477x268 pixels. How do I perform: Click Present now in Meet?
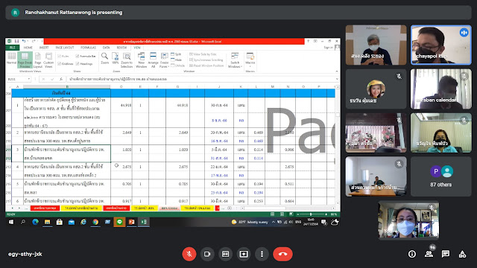pos(244,254)
